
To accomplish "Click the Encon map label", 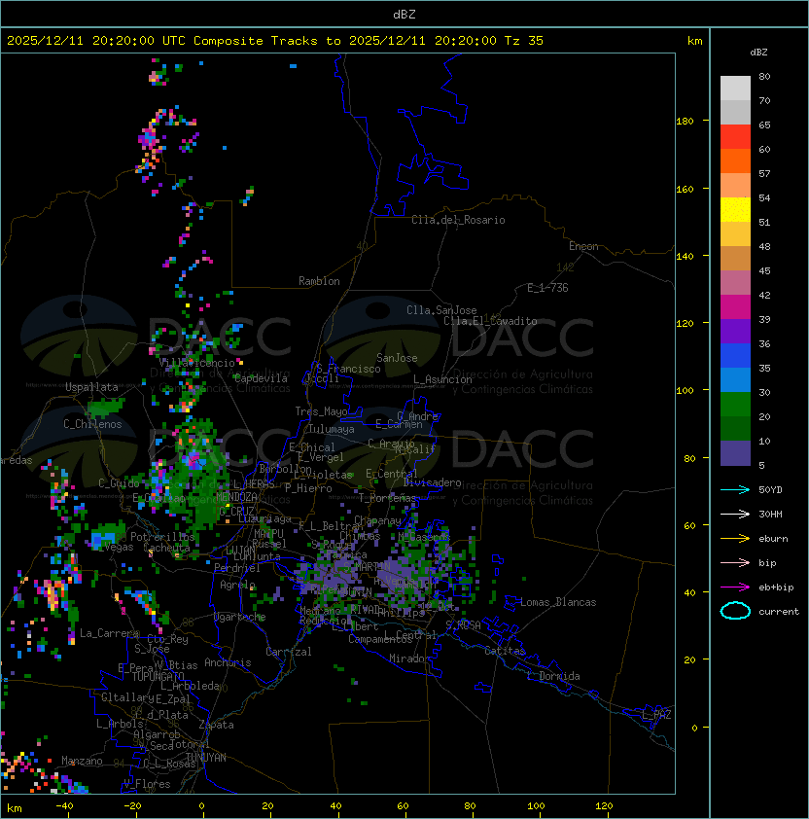I will click(583, 246).
